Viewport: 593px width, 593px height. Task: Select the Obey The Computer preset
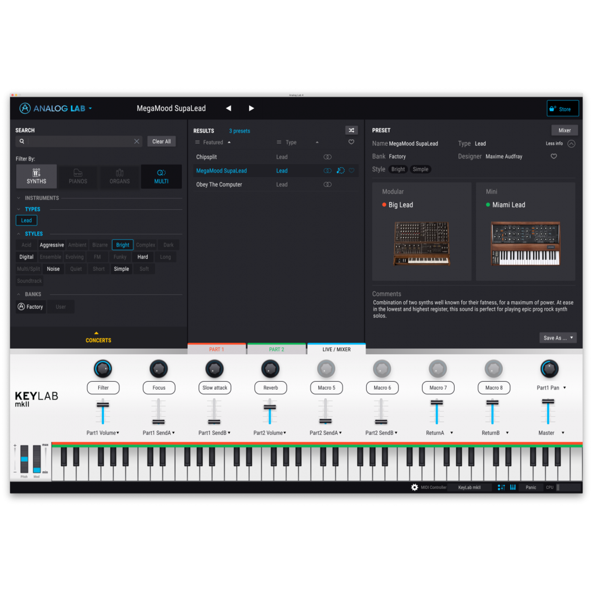219,184
